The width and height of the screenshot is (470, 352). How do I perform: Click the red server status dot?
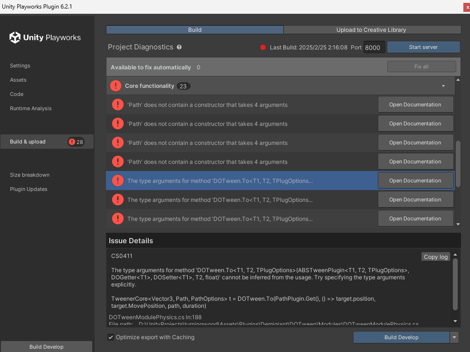263,47
